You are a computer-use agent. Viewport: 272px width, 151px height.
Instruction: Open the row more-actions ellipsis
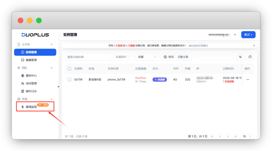pyautogui.click(x=248, y=80)
